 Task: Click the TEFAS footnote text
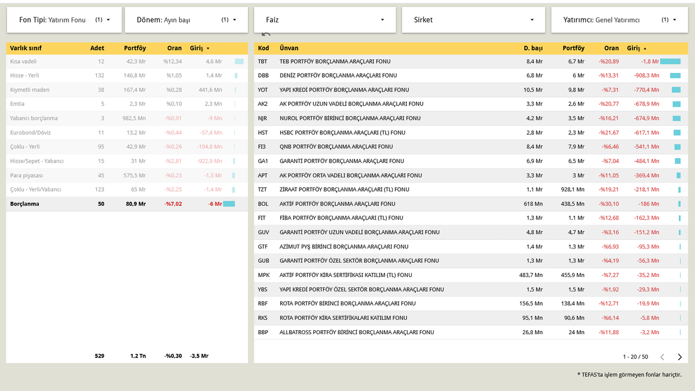pyautogui.click(x=630, y=375)
